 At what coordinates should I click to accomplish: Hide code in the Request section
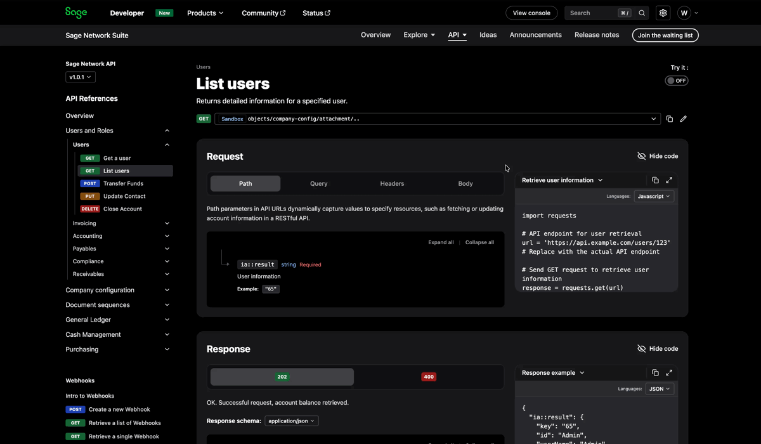click(x=658, y=156)
